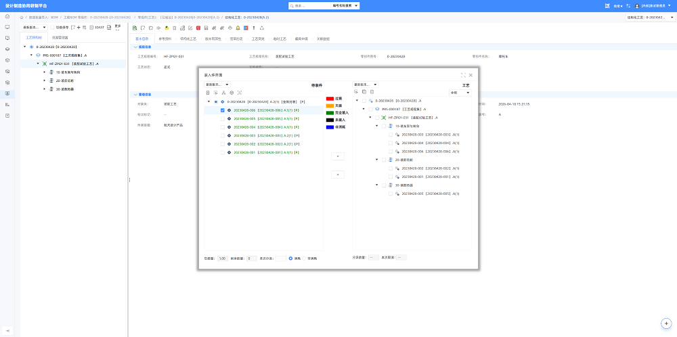Image resolution: width=677 pixels, height=337 pixels.
Task: Uncheck the 20230428-006 checkbox in the left list
Action: click(222, 110)
